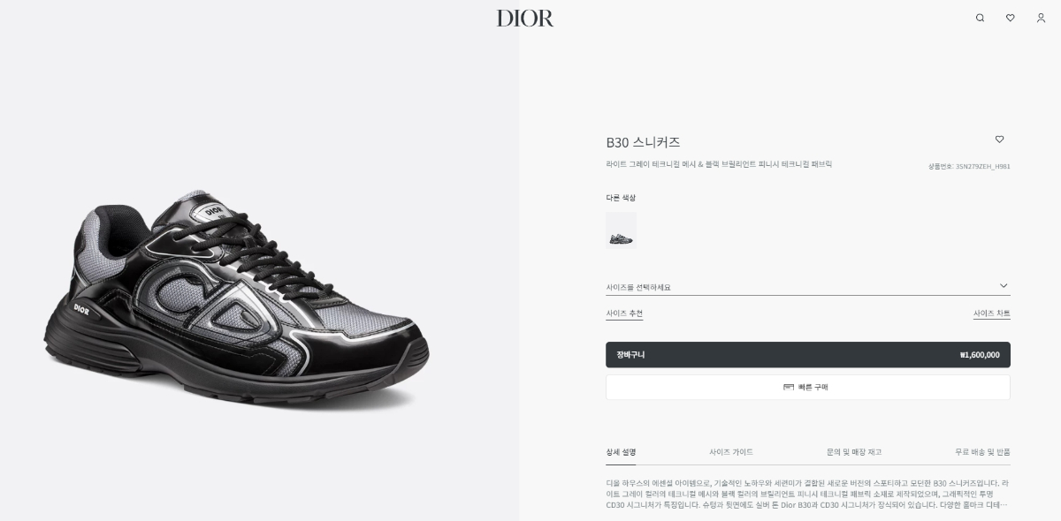Switch to the 상세 설명 tab
Image resolution: width=1061 pixels, height=521 pixels.
pyautogui.click(x=621, y=452)
